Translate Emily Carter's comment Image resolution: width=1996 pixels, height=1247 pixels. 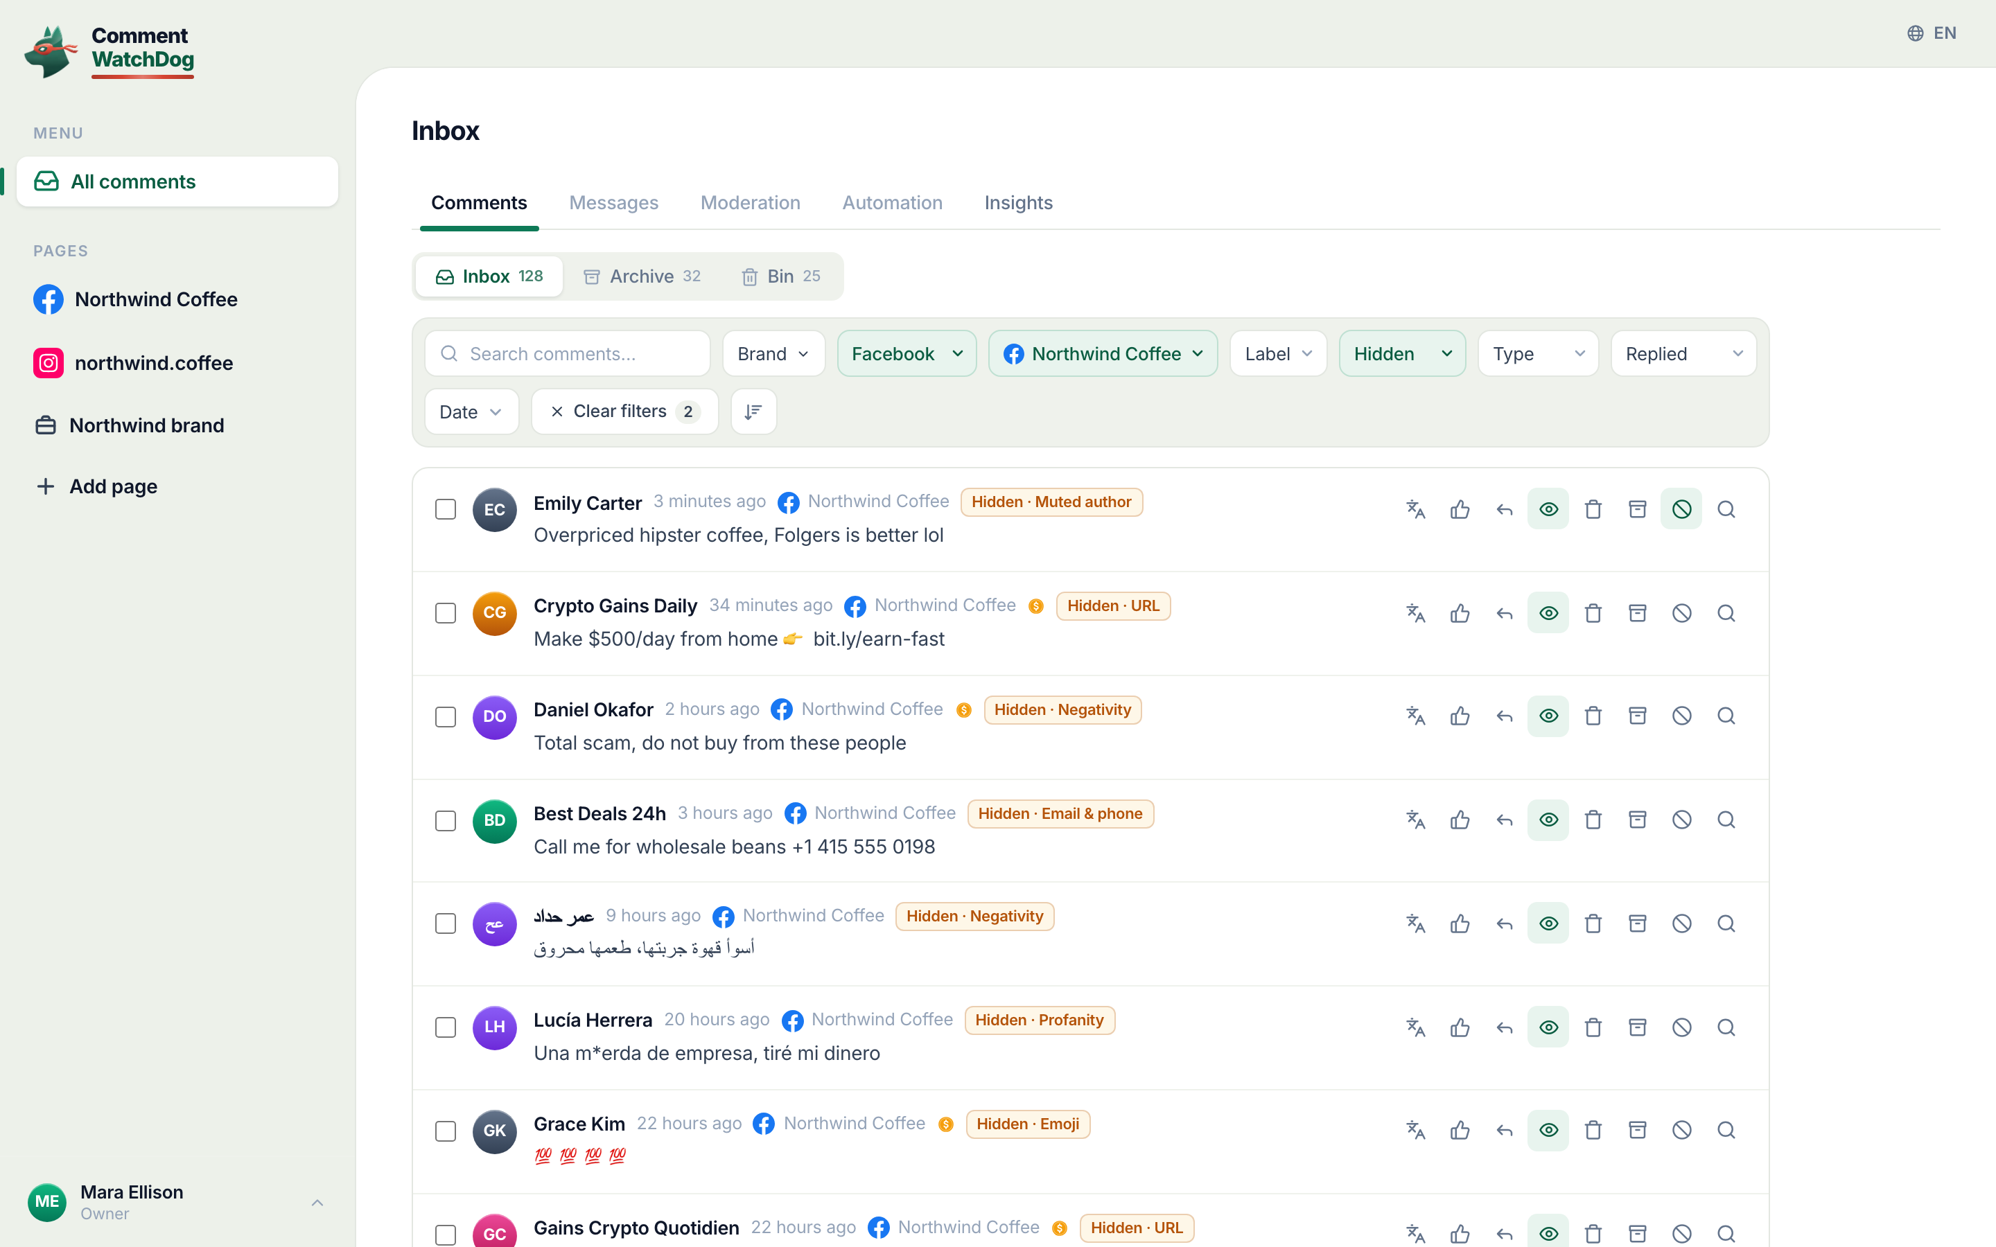1415,509
